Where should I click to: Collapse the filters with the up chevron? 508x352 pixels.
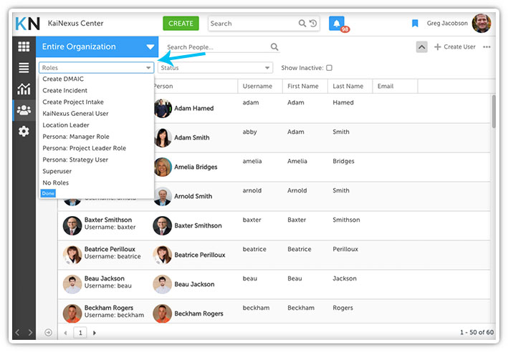pos(421,47)
